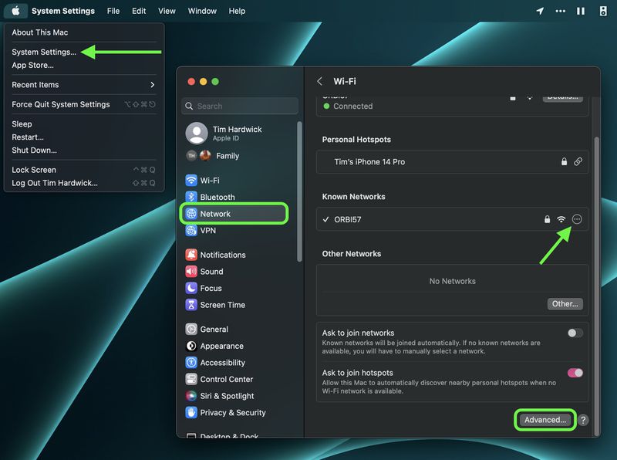The height and width of the screenshot is (460, 617).
Task: Open the Help menu
Action: pyautogui.click(x=237, y=11)
